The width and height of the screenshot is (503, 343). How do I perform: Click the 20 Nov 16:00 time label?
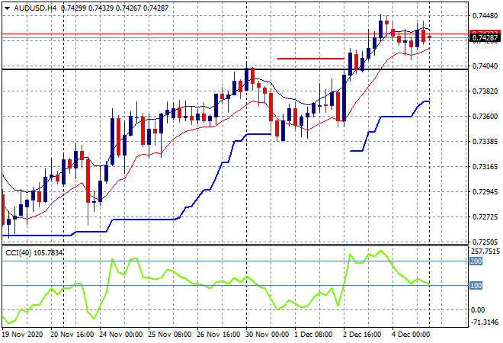coord(72,335)
